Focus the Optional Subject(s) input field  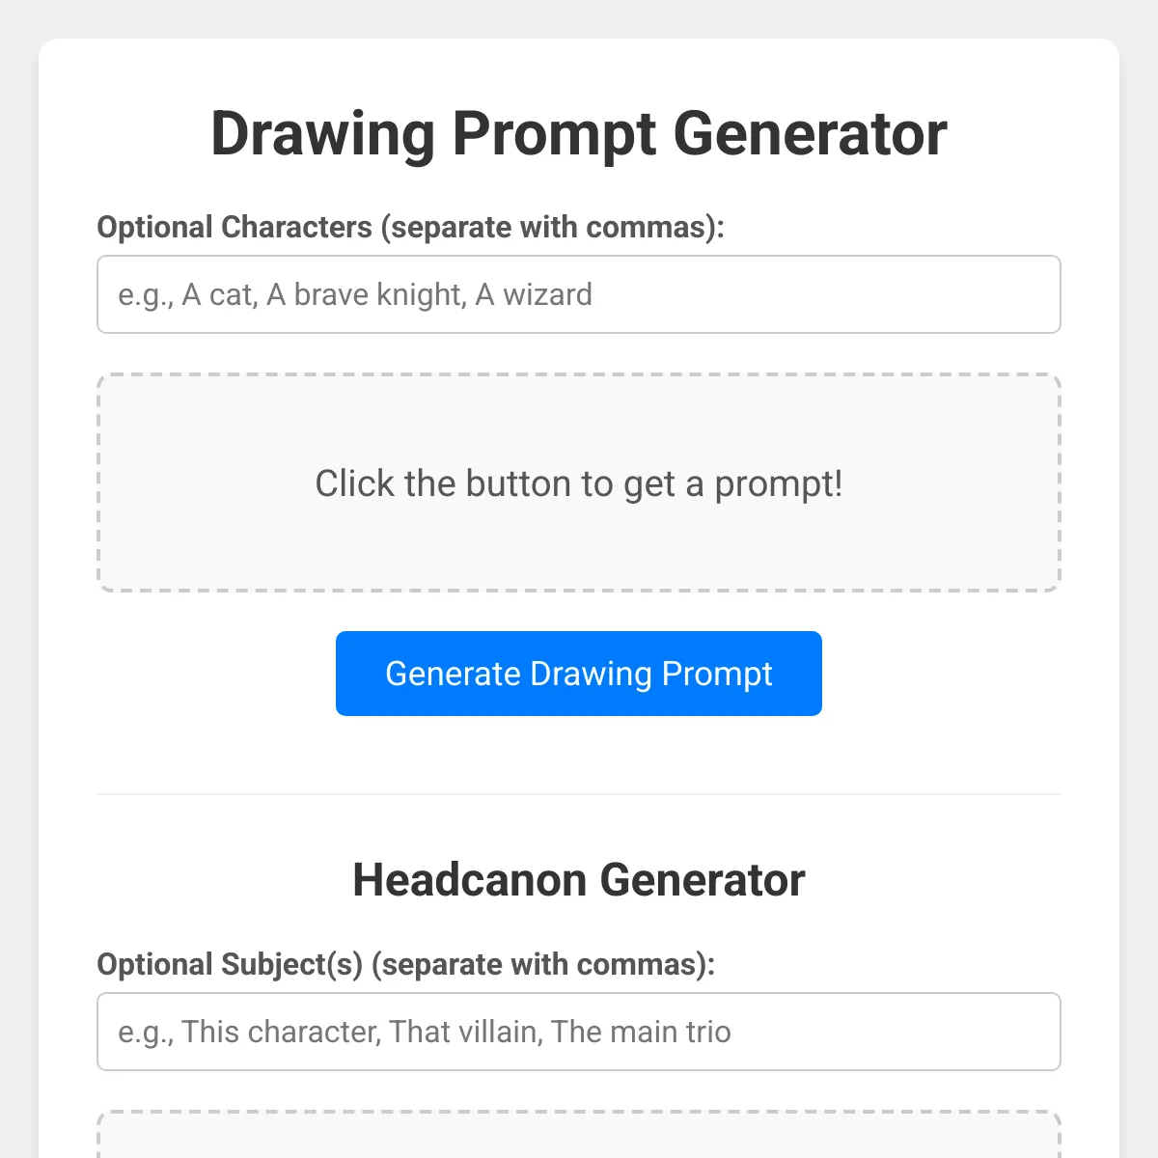tap(579, 1032)
